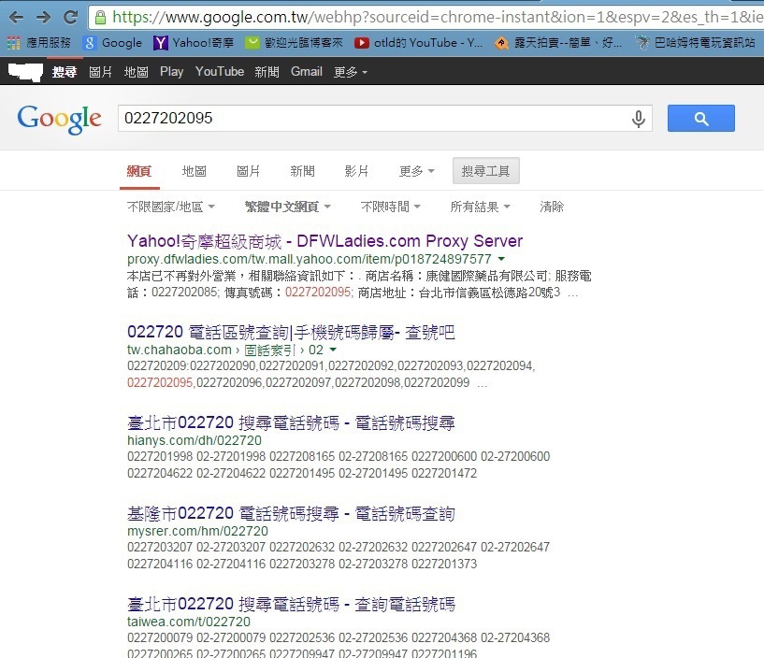Viewport: 764px width, 658px height.
Task: Open Play in the black navigation bar
Action: 171,72
